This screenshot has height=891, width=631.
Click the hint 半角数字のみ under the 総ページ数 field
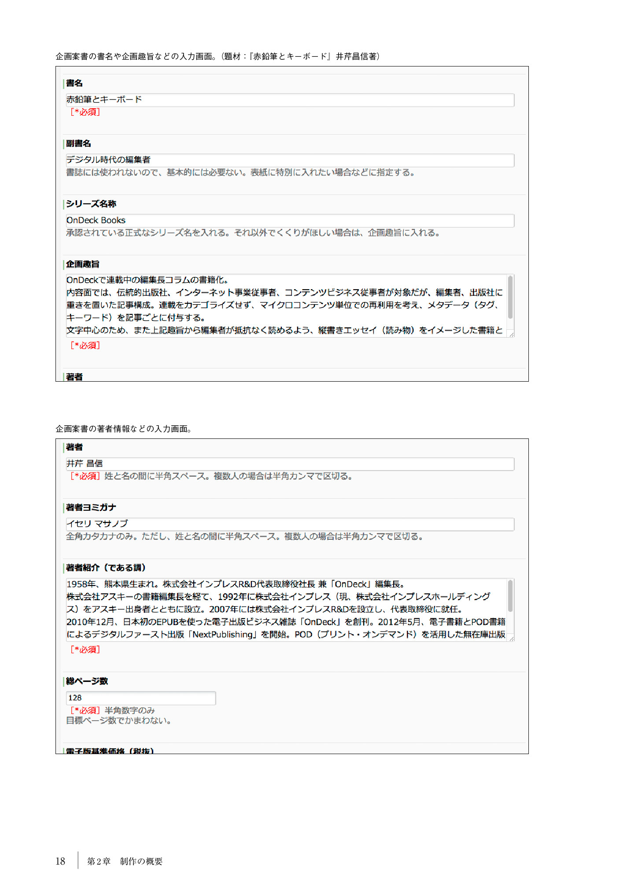pos(130,711)
